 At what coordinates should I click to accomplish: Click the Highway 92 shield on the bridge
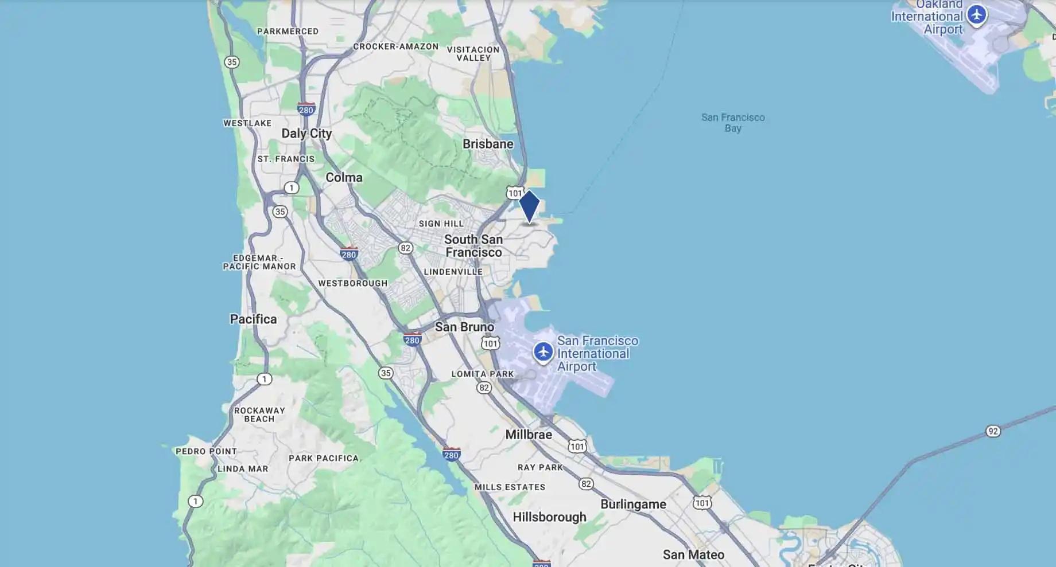click(x=993, y=431)
